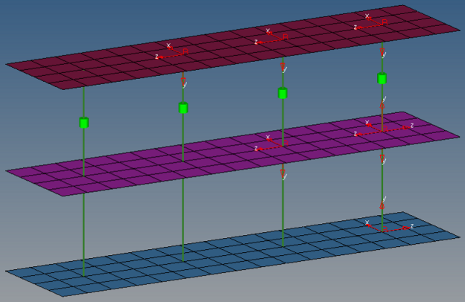Click the coordinate triad on the blue plate
Screen dimensions: 465x302
(x=383, y=228)
